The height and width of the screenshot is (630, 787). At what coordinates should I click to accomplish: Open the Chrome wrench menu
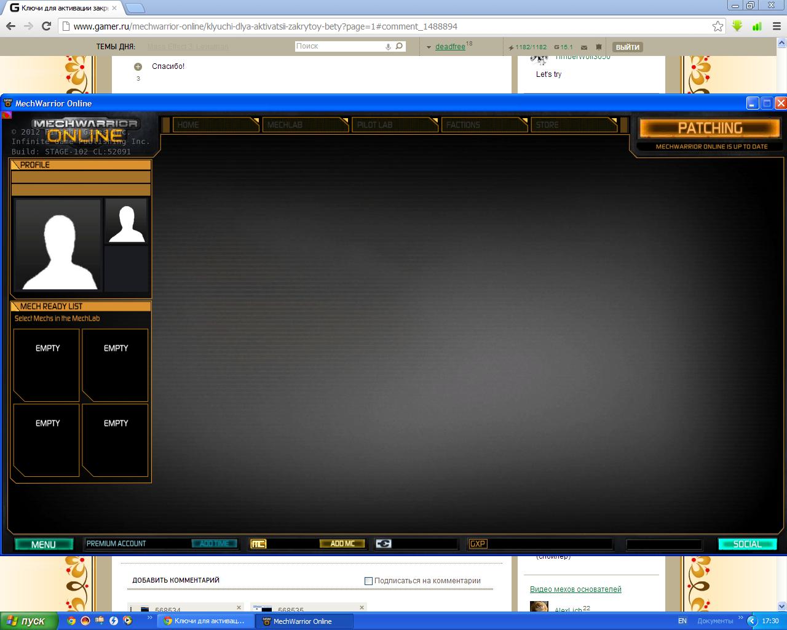pyautogui.click(x=775, y=26)
